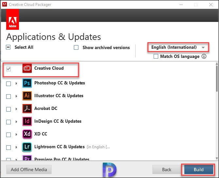Image resolution: width=219 pixels, height=178 pixels.
Task: Check the Photoshop CC & Updates checkbox
Action: pos(8,84)
